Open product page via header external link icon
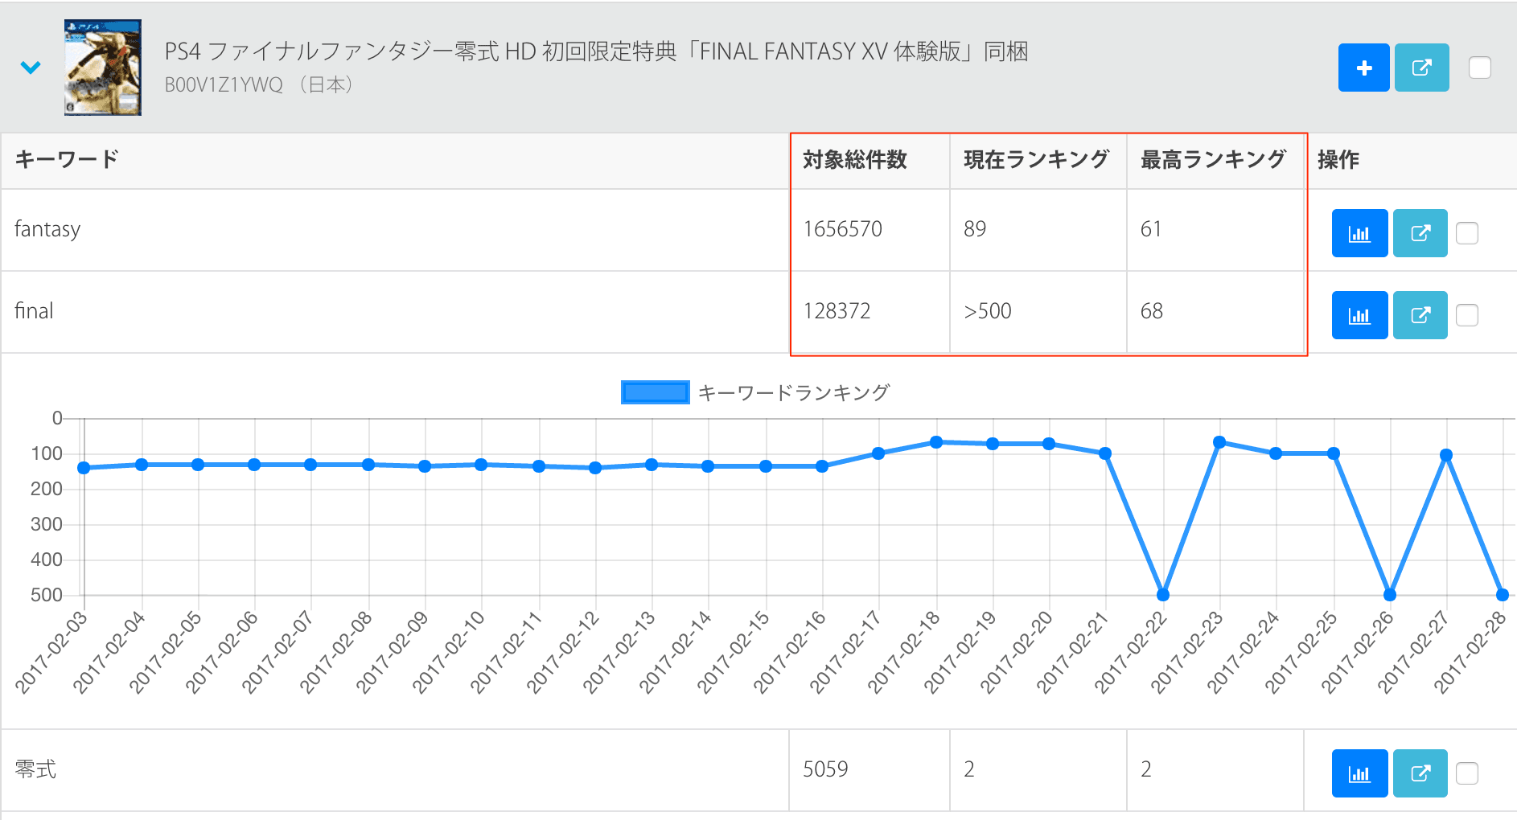The height and width of the screenshot is (820, 1517). [x=1421, y=68]
